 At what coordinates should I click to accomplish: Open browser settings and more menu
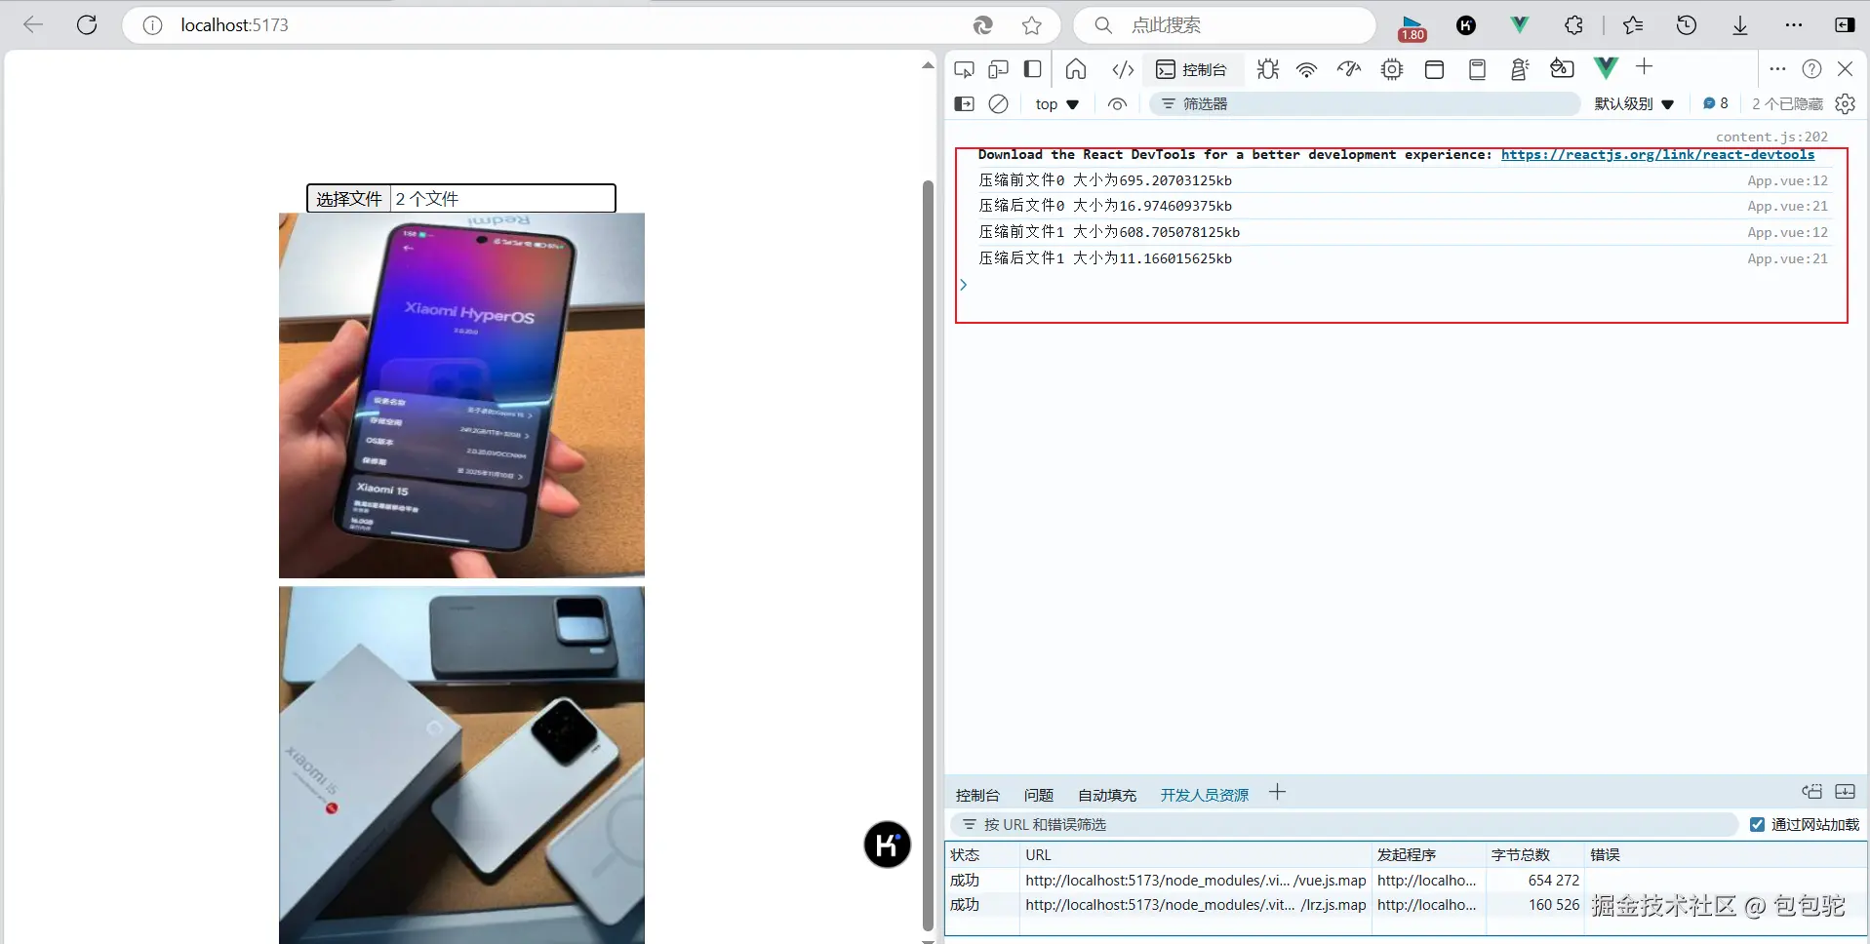(x=1793, y=25)
